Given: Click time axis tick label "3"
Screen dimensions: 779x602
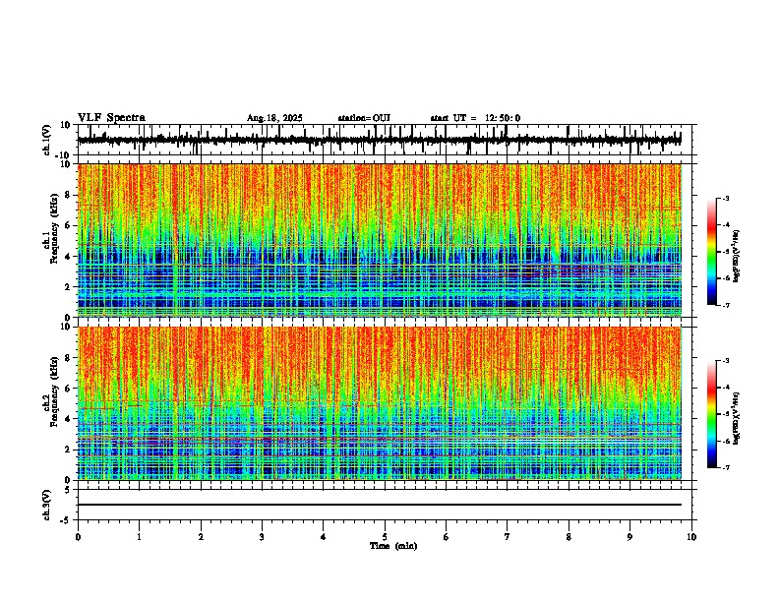Looking at the screenshot, I should point(262,537).
